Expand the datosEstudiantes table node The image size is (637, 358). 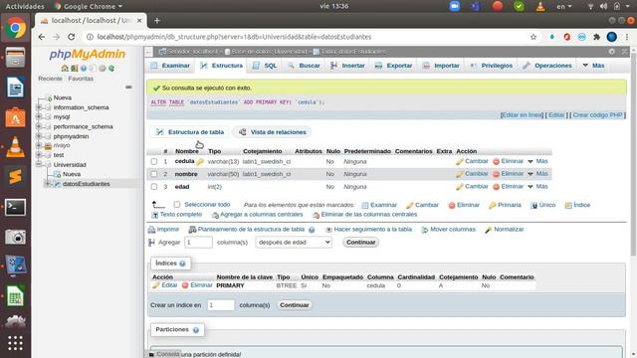coord(48,184)
